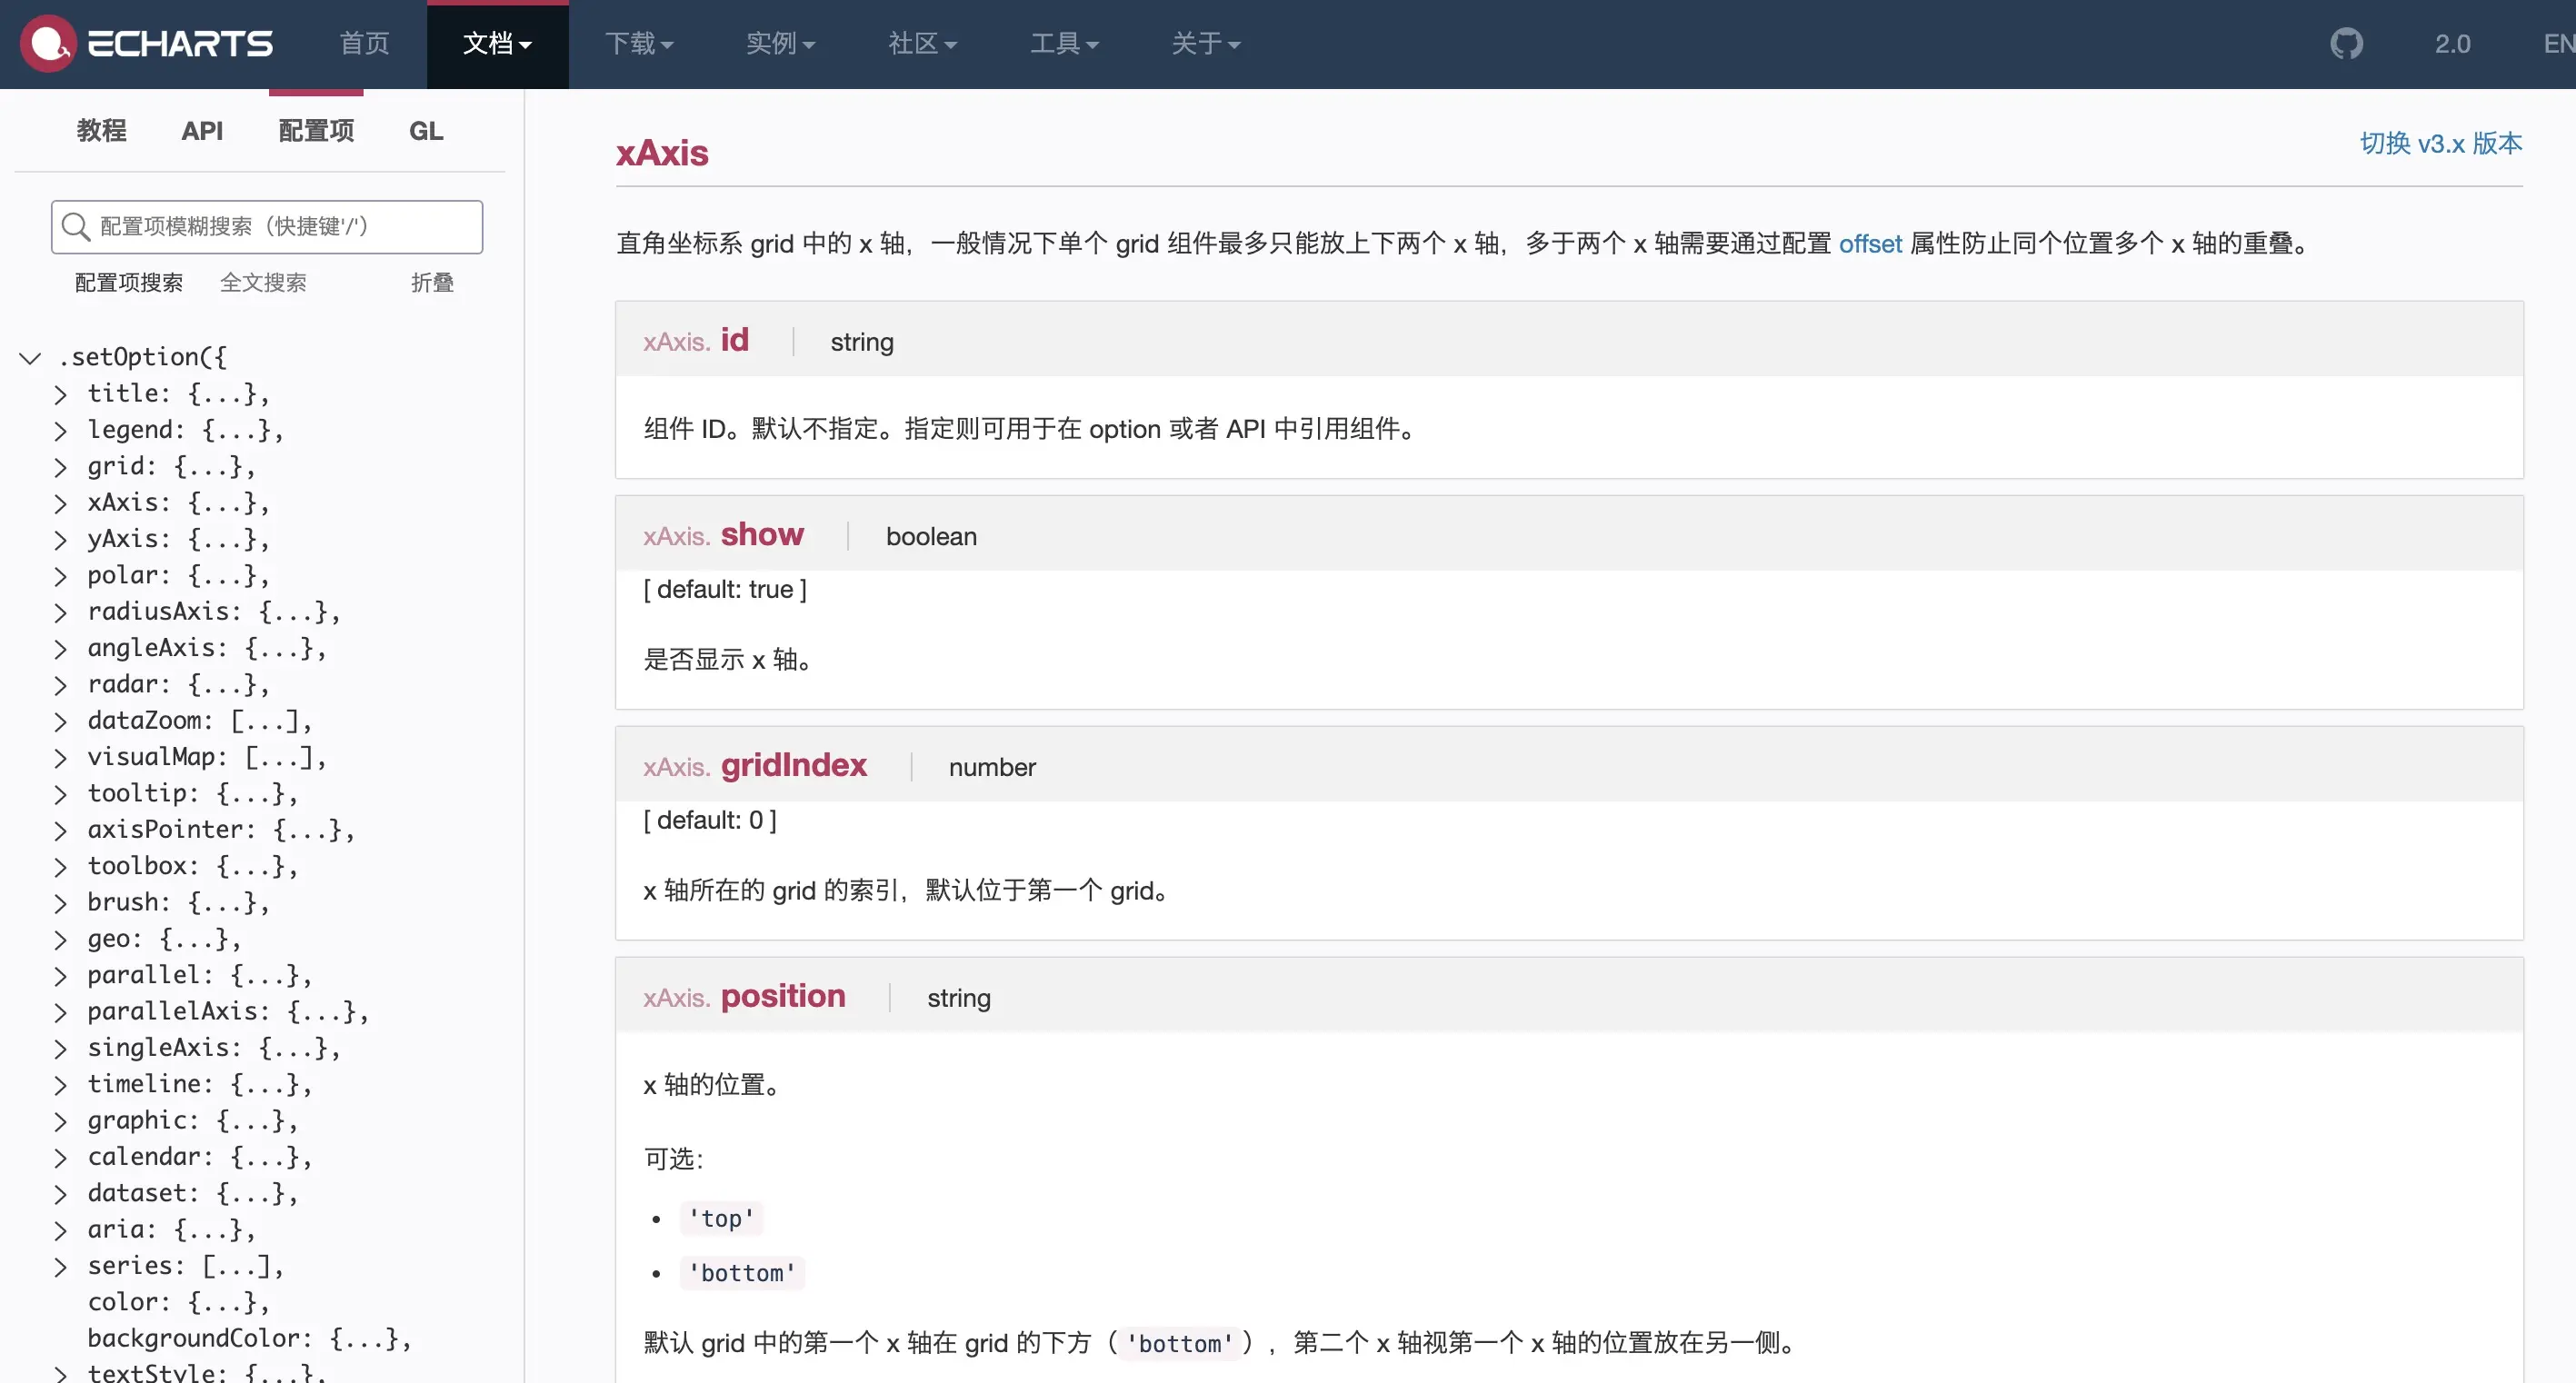Open the 工具 dropdown menu
Screen dimensions: 2576x1383
[1064, 44]
